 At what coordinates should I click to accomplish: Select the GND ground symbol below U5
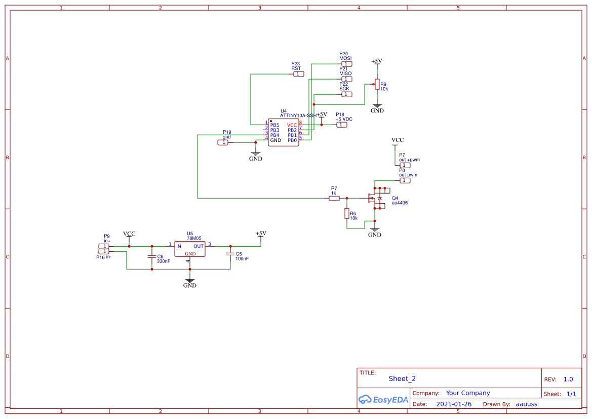189,280
